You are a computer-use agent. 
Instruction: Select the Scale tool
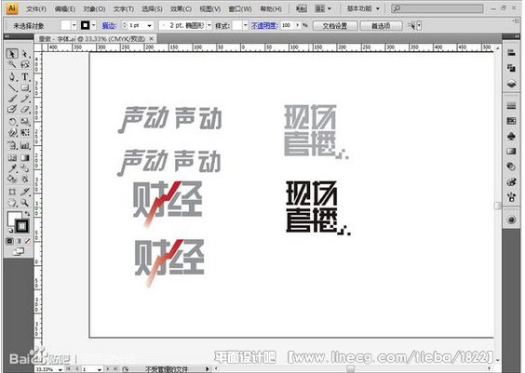[25, 122]
